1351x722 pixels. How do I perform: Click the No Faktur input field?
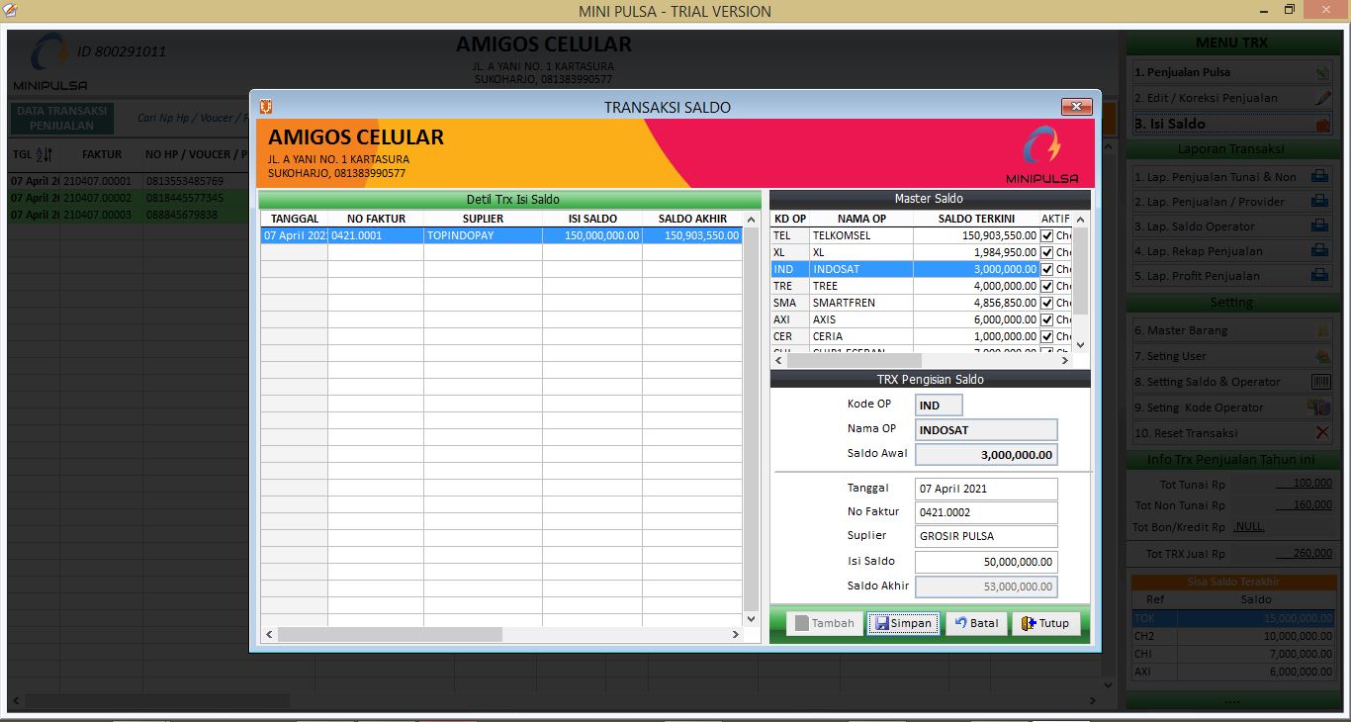pos(986,512)
